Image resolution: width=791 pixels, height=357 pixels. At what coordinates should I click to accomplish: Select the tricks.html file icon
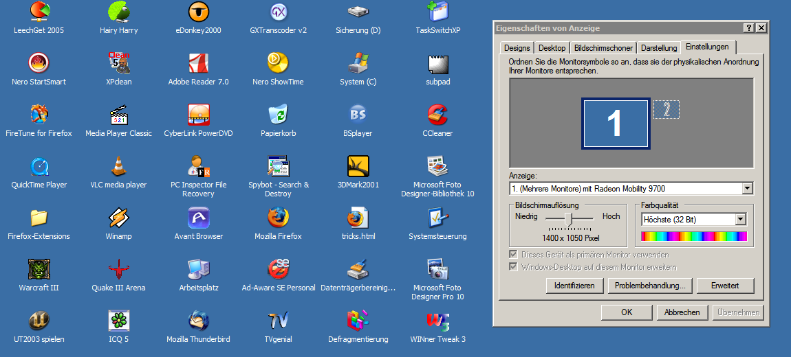tap(358, 218)
